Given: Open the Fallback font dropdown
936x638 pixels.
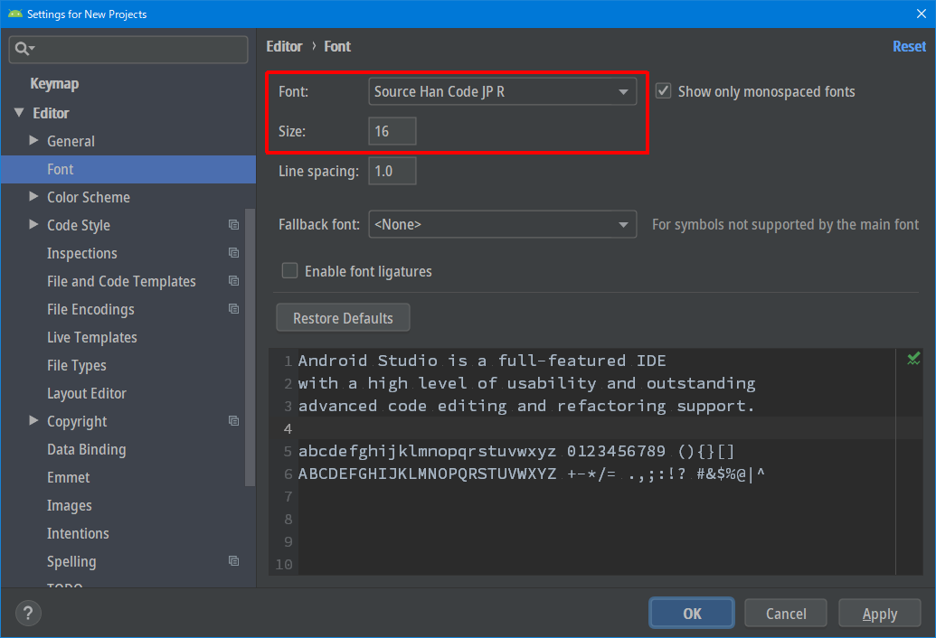Looking at the screenshot, I should 503,224.
